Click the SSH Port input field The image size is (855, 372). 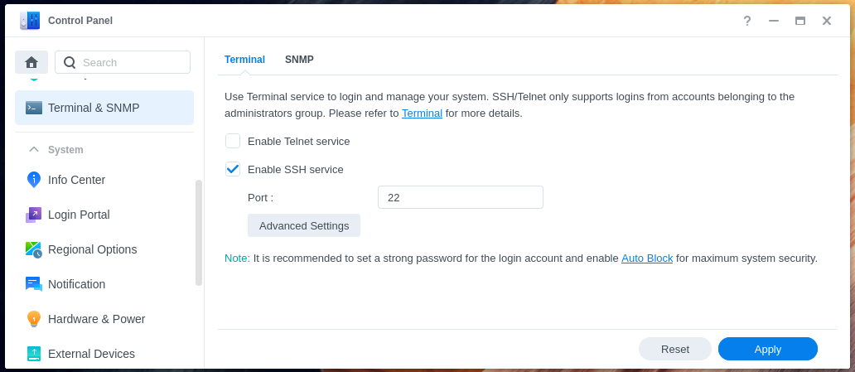[460, 197]
